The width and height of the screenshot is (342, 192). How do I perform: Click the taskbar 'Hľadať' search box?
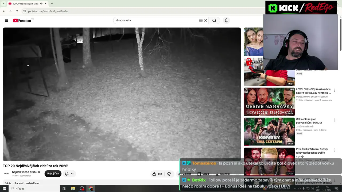click(x=34, y=189)
